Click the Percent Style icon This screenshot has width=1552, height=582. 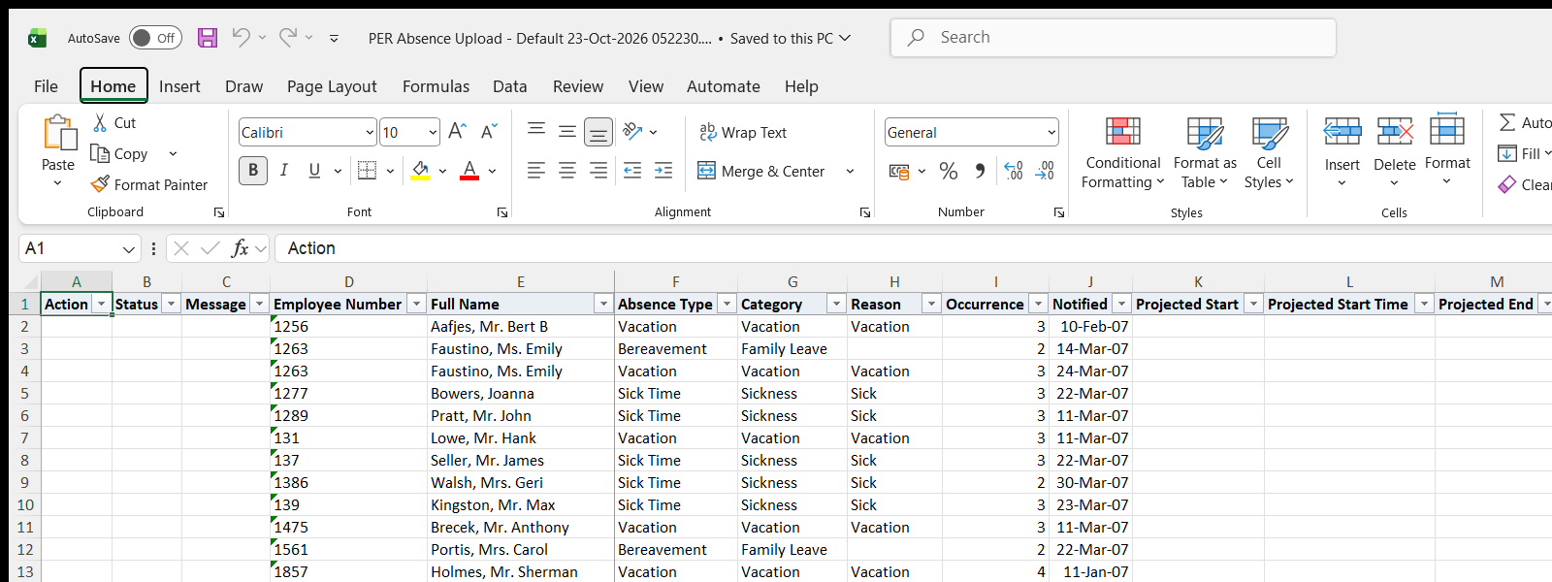pos(949,172)
